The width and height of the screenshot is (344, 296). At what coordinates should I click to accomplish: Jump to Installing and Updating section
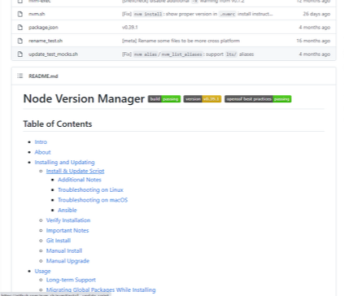tap(64, 163)
